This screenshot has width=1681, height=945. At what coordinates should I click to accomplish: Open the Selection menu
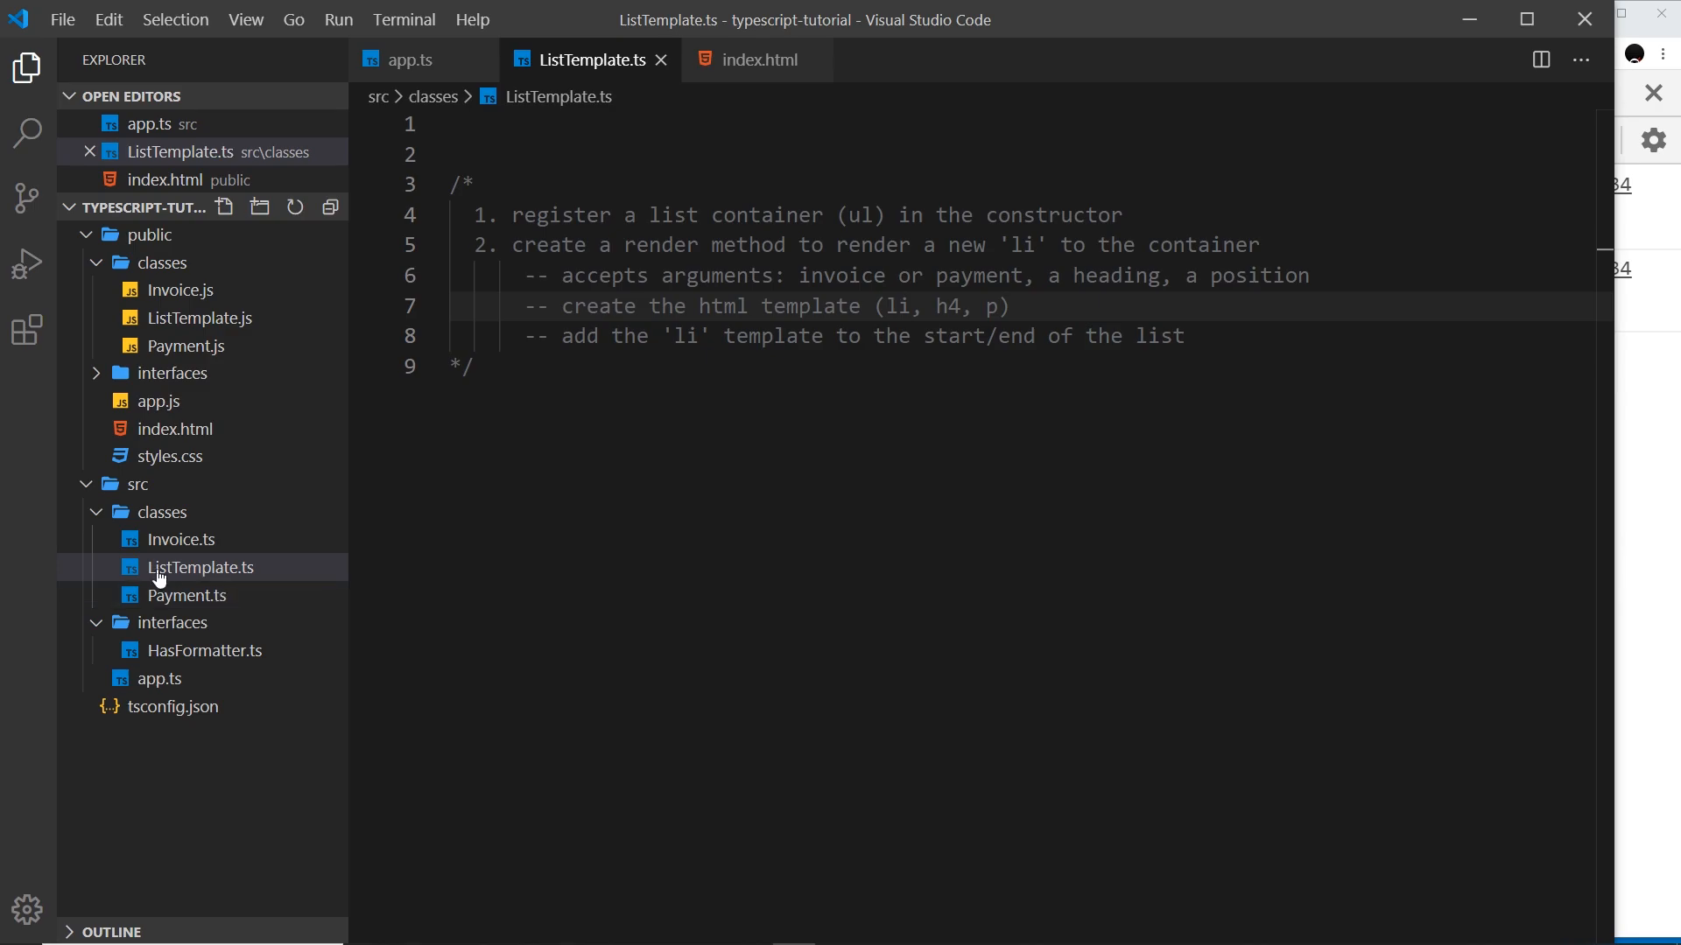coord(175,19)
